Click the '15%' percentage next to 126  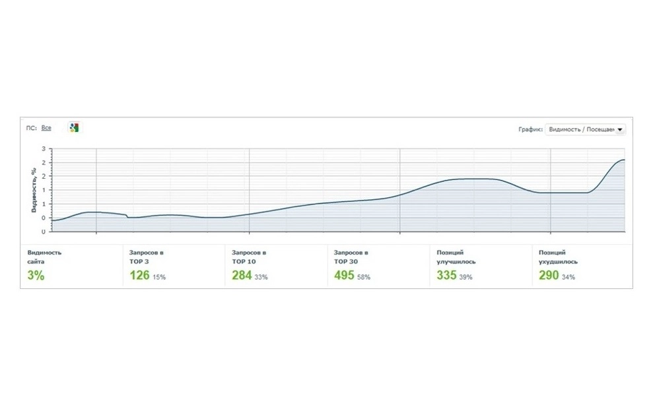point(159,277)
